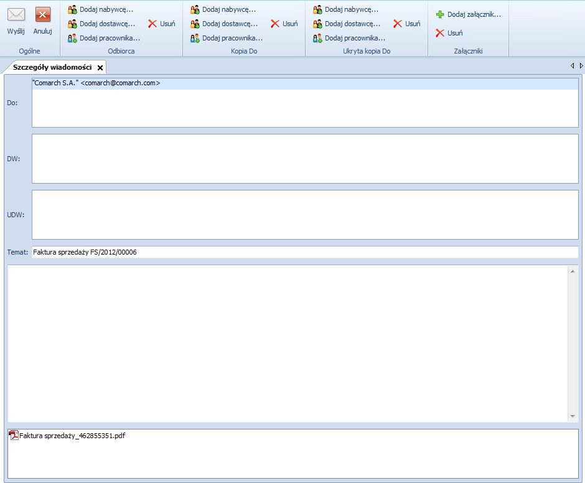Remove recipient with Usuń in Odbiorca group
The image size is (585, 483).
162,24
